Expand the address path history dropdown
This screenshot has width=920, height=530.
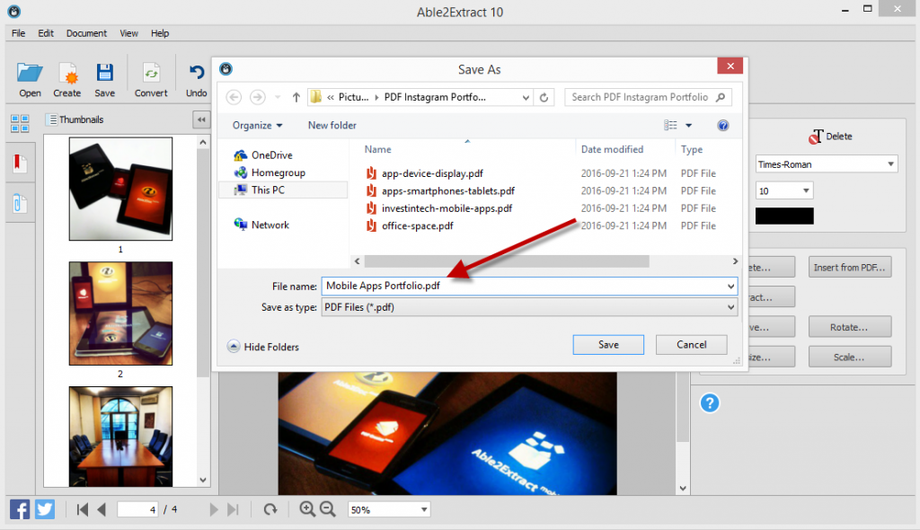coord(526,97)
